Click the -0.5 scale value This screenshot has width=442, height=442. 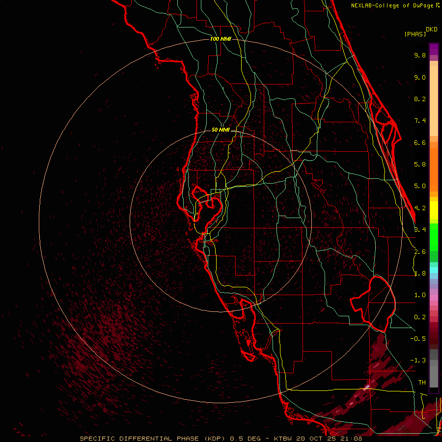click(418, 339)
